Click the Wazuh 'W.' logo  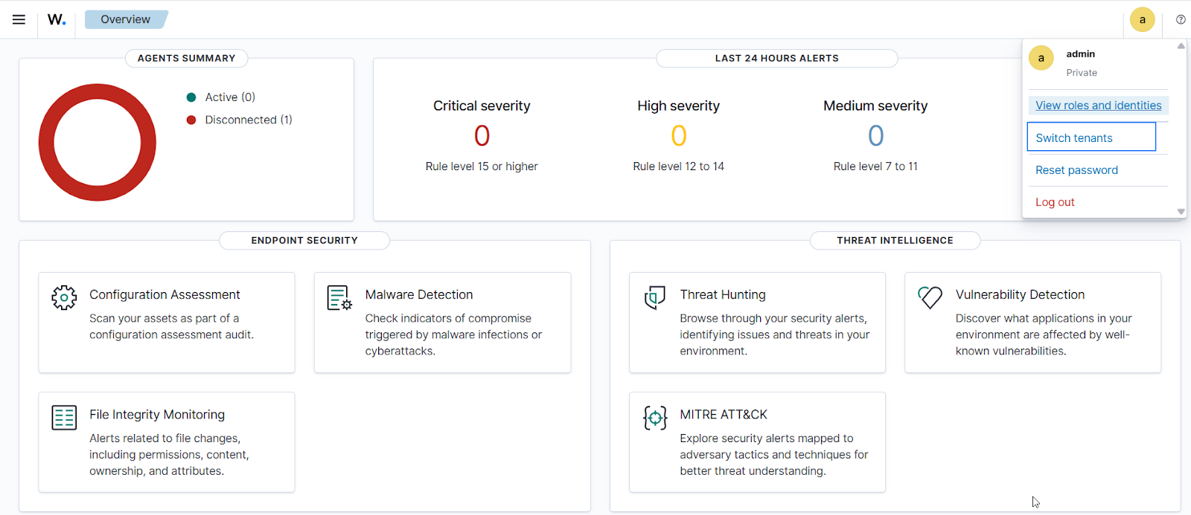click(57, 19)
